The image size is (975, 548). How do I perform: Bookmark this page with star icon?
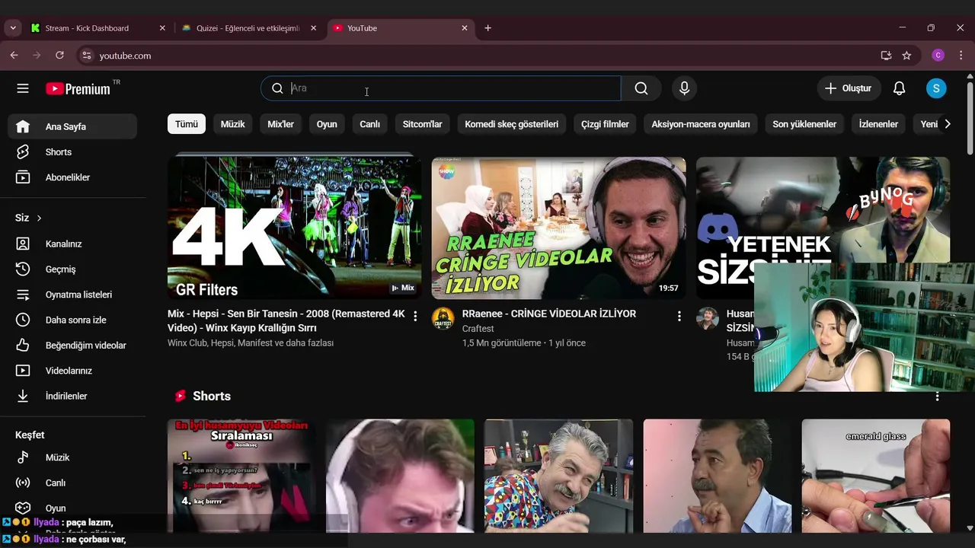(906, 56)
